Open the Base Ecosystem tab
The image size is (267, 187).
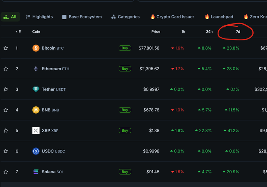(82, 16)
